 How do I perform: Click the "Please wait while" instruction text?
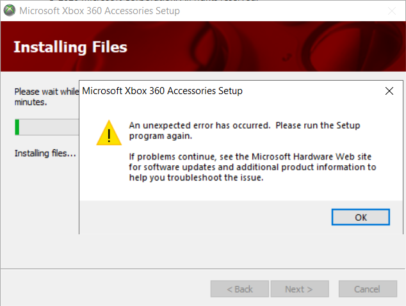click(47, 92)
